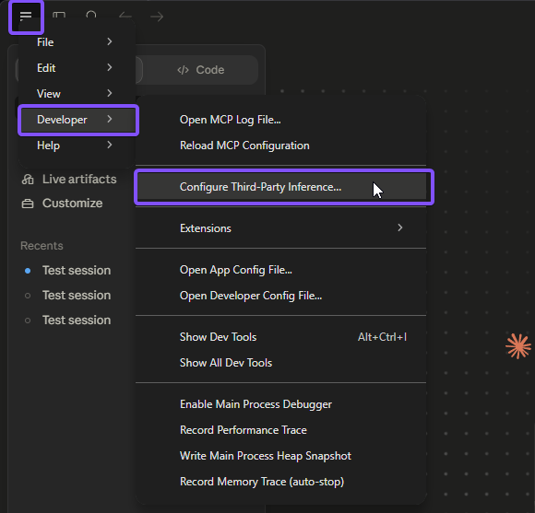
Task: Open Customize in sidebar
Action: pos(62,204)
